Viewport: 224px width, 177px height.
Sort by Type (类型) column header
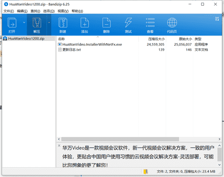198,39
